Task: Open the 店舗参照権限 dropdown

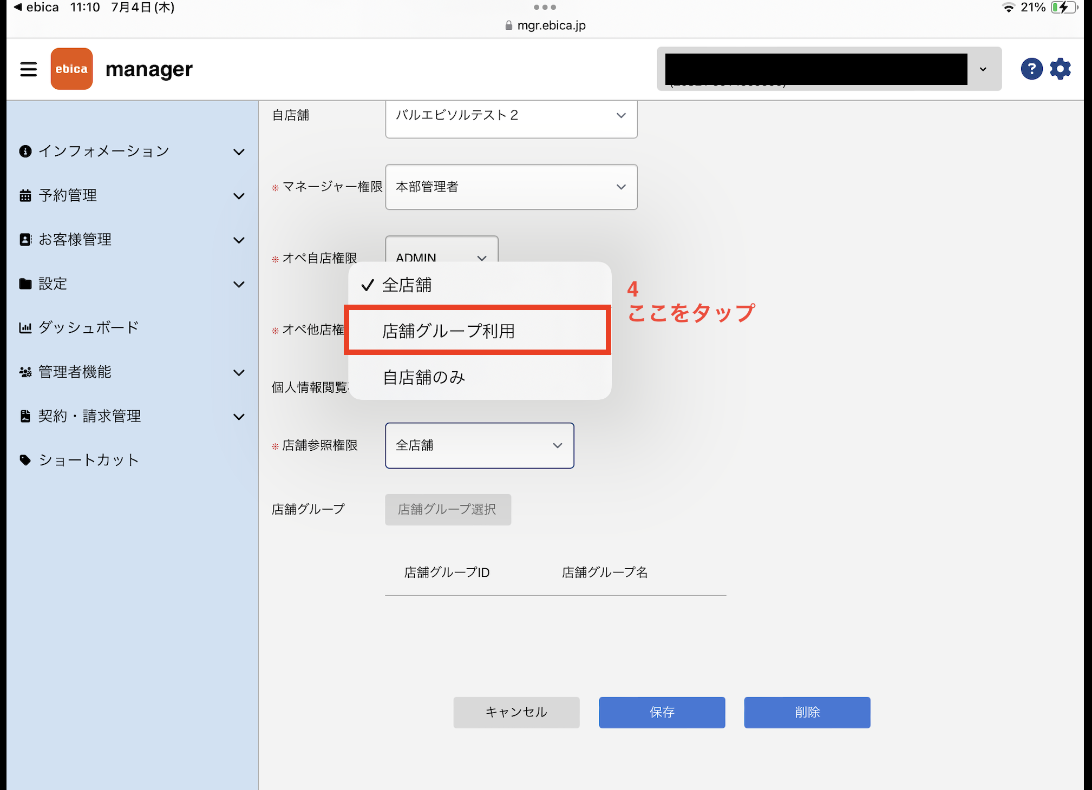Action: tap(480, 445)
